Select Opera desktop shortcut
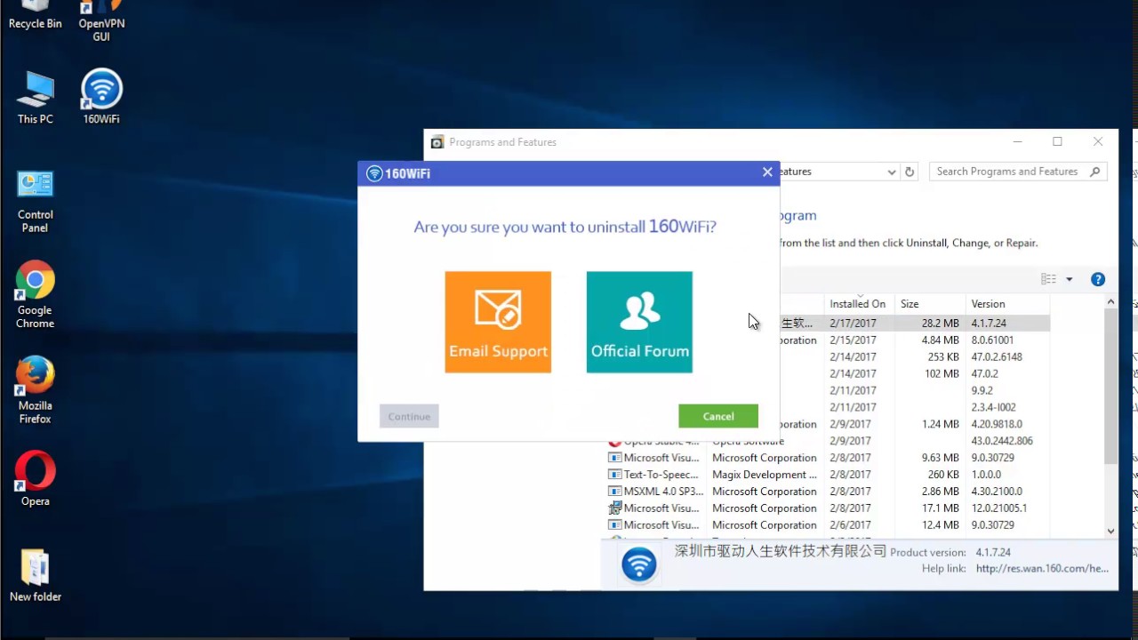The image size is (1138, 640). [x=35, y=479]
